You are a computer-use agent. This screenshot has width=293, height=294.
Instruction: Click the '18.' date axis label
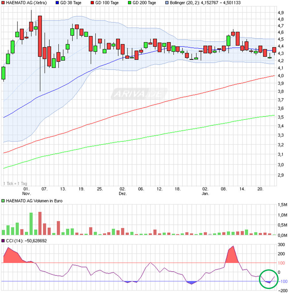pyautogui.click(x=178, y=189)
